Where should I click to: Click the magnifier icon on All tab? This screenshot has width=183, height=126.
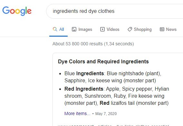55,29
